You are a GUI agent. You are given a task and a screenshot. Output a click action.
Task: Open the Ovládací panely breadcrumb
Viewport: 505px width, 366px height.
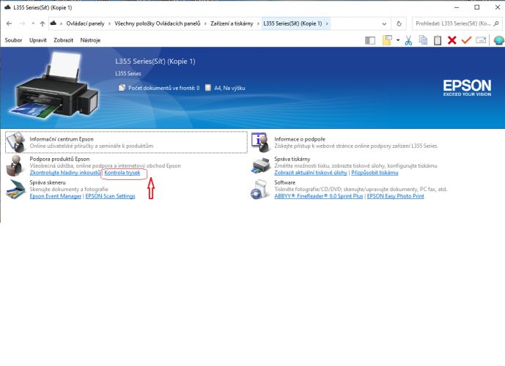point(85,23)
